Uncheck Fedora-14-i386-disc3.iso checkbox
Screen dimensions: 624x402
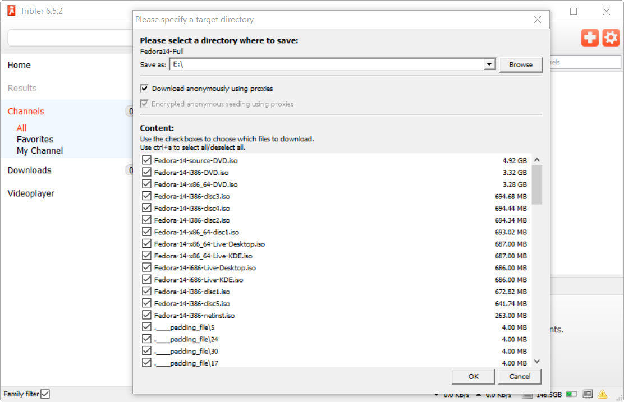[x=146, y=196]
